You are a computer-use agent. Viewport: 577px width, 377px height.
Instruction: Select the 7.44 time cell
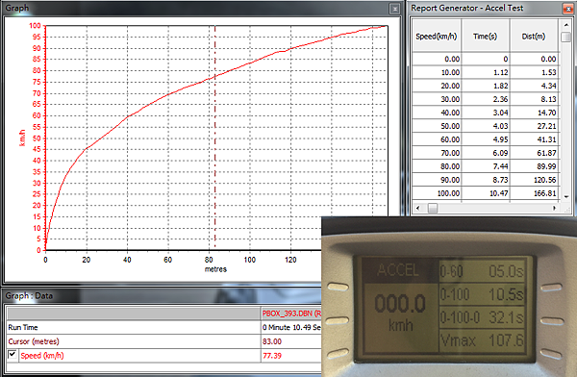tap(486, 166)
